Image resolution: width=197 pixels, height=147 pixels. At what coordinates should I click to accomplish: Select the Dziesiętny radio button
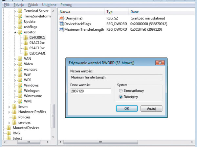121,97
